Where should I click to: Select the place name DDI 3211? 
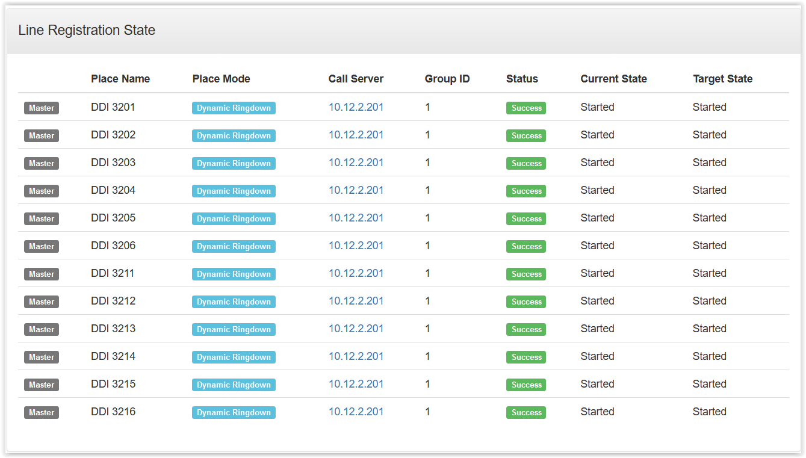[x=113, y=273]
